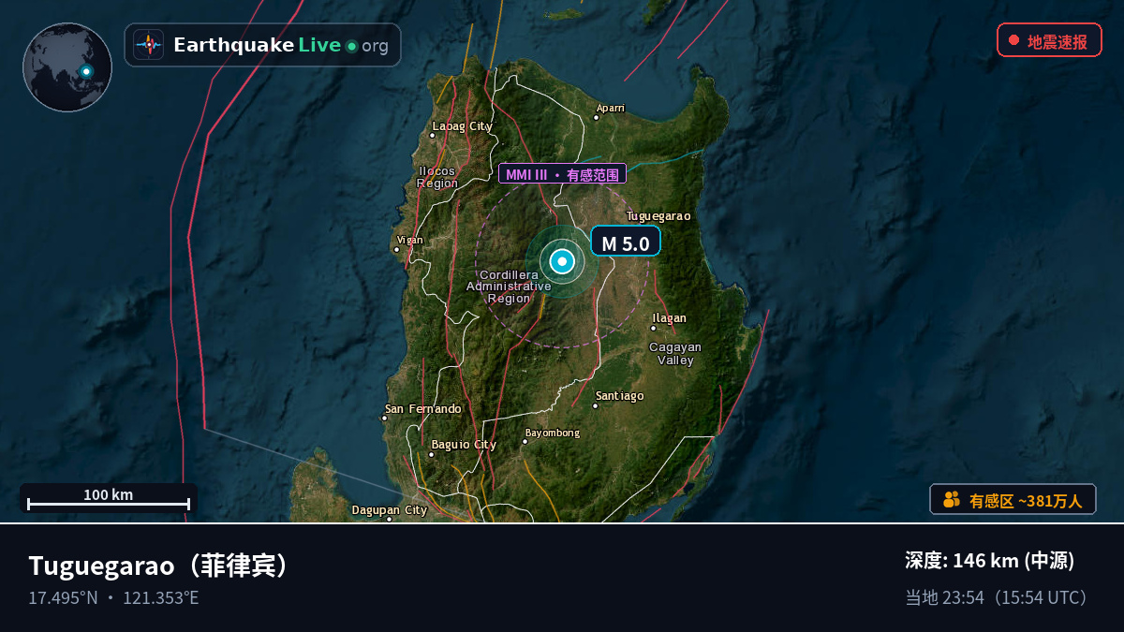Viewport: 1124px width, 632px height.
Task: Click the 100 km scale bar
Action: pos(109,499)
